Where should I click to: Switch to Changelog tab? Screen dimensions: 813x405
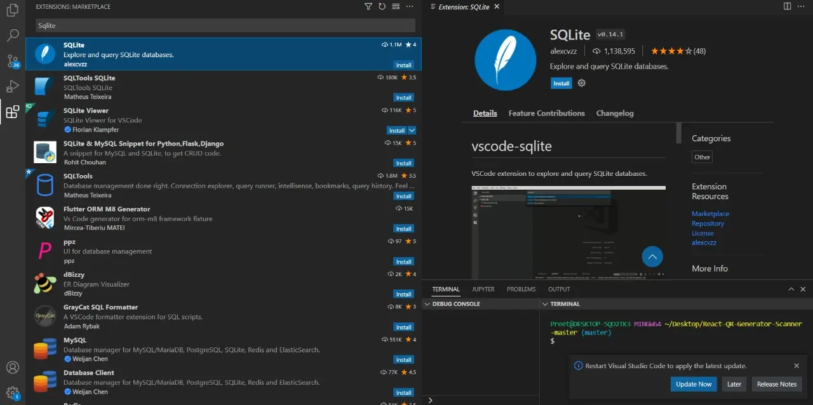coord(615,113)
